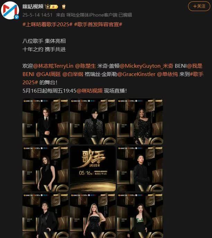Open mention @MickeyGuyton_米奇
212x238 pixels.
pyautogui.click(x=147, y=66)
